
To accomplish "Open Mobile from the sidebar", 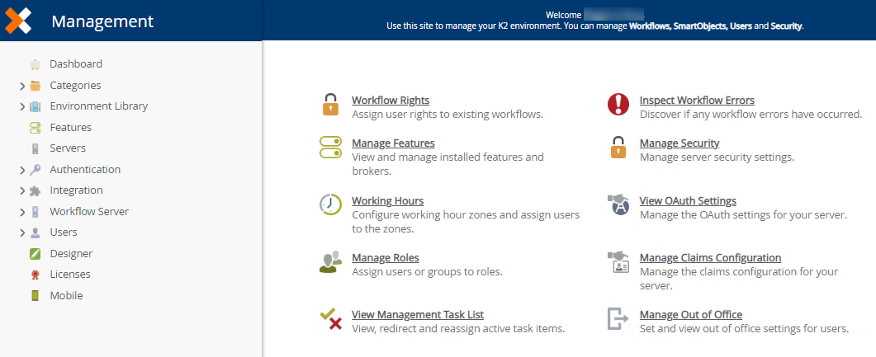I will (66, 296).
